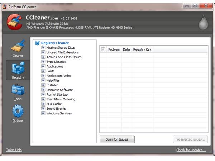Click the Problem column header
215x161 pixels.
[x=114, y=49]
